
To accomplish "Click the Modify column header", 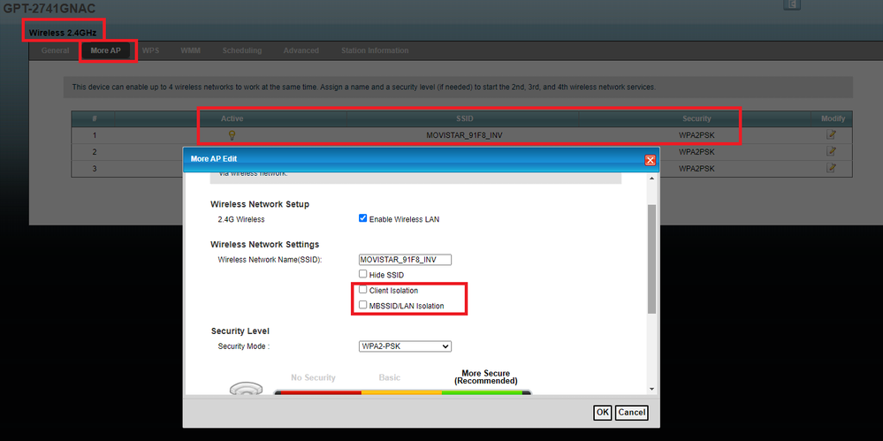I will point(833,118).
